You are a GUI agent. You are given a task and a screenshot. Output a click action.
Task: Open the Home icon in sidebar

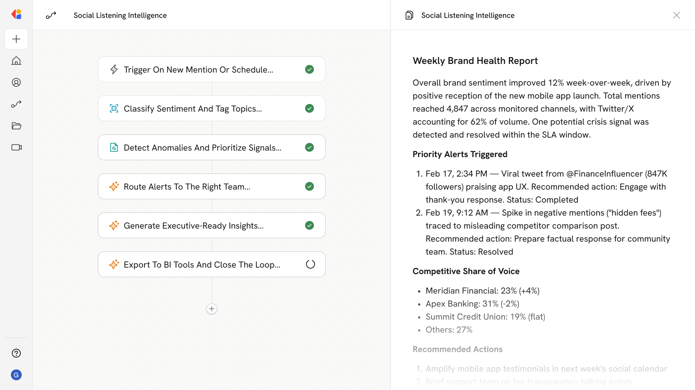click(x=16, y=61)
